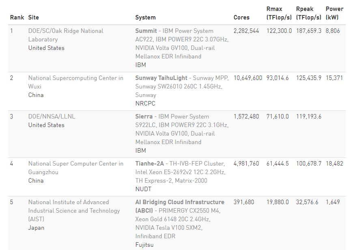Open the Tianhe-2A system details

coord(150,164)
